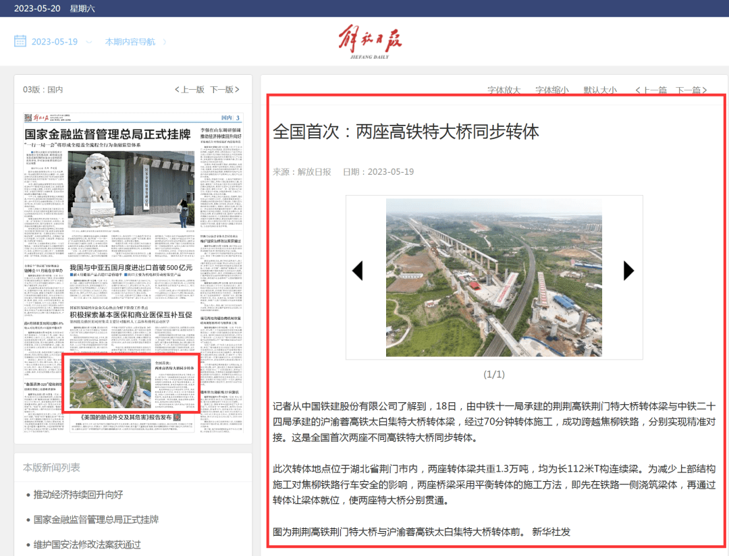The image size is (729, 556).
Task: Go to previous page 上一版
Action: click(190, 89)
